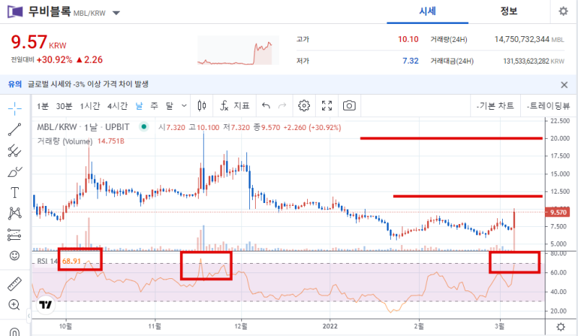Image resolution: width=578 pixels, height=336 pixels.
Task: Click the RSI 14 indicator label
Action: pos(47,261)
